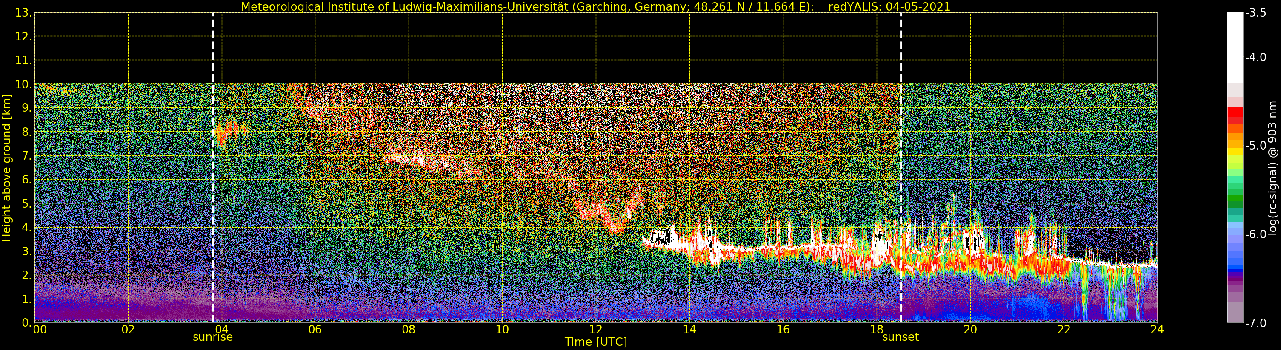Click the white top section of the colorbar
The height and width of the screenshot is (350, 1281).
1235,47
